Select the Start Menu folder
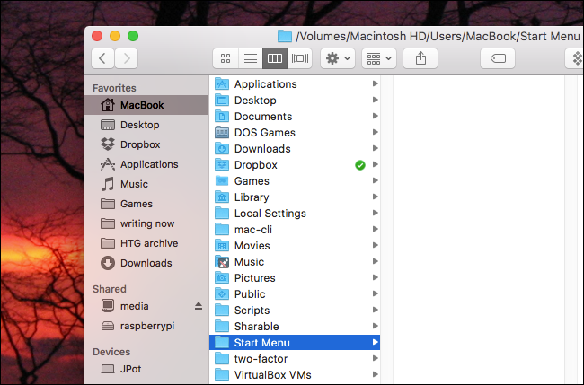This screenshot has width=584, height=385. pos(295,343)
